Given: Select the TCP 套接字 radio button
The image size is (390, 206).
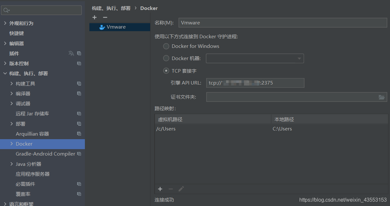Looking at the screenshot, I should tap(166, 71).
